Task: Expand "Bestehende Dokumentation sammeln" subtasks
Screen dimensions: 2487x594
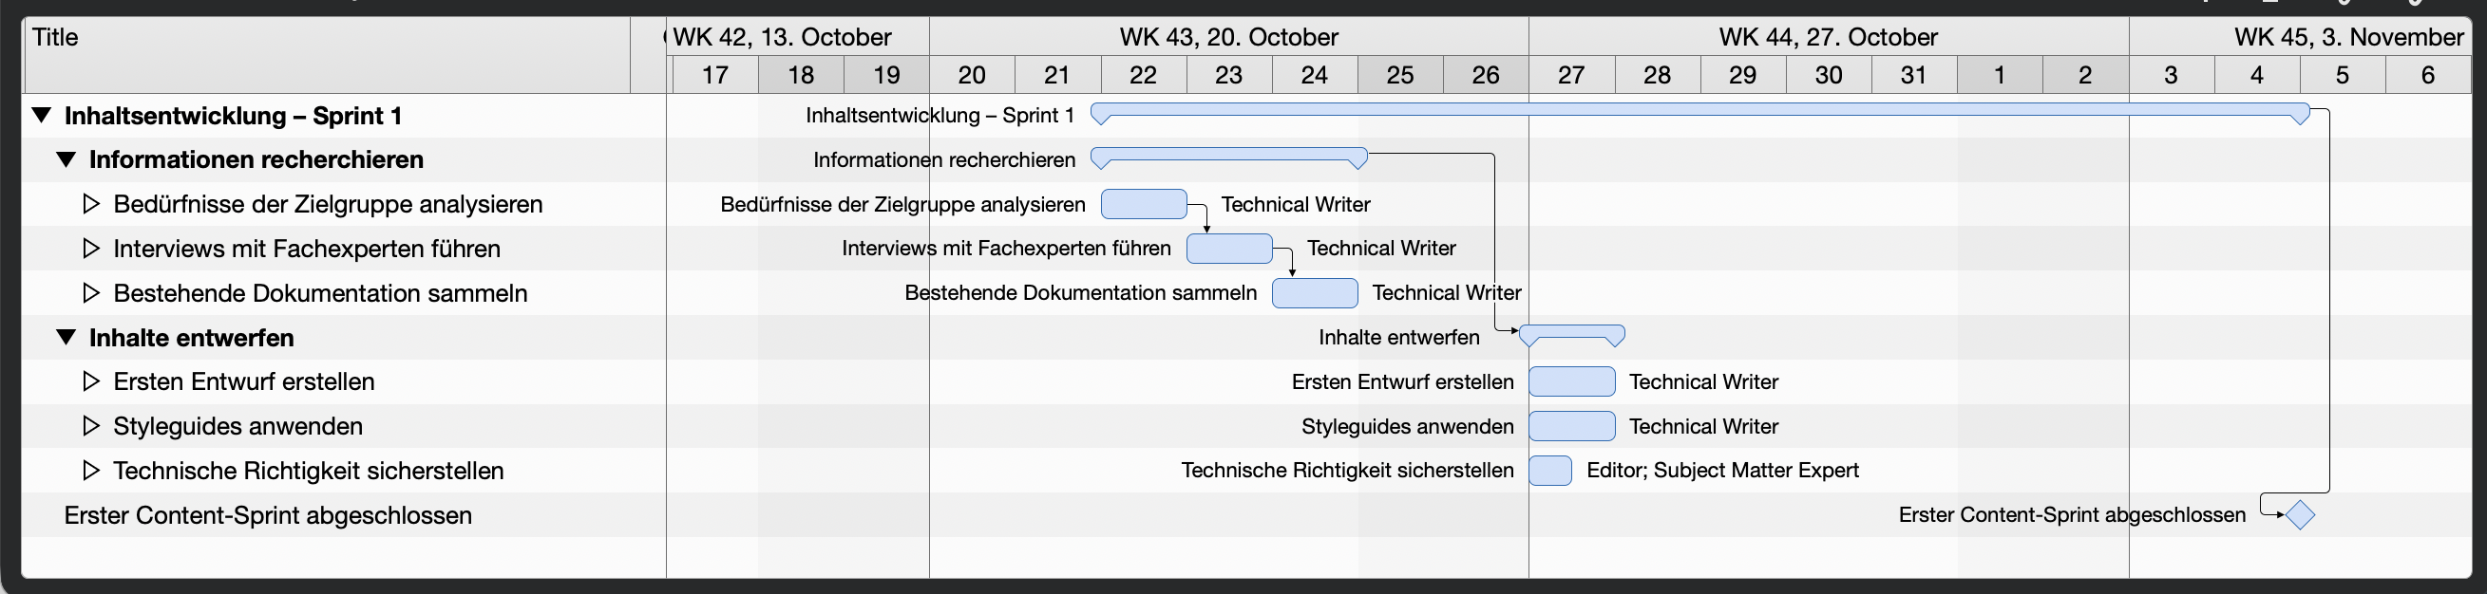Action: pos(92,292)
